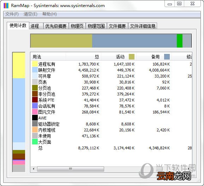The height and width of the screenshot is (186, 204).
Task: Click the standby value 4,008,664 K
Action: [159, 70]
